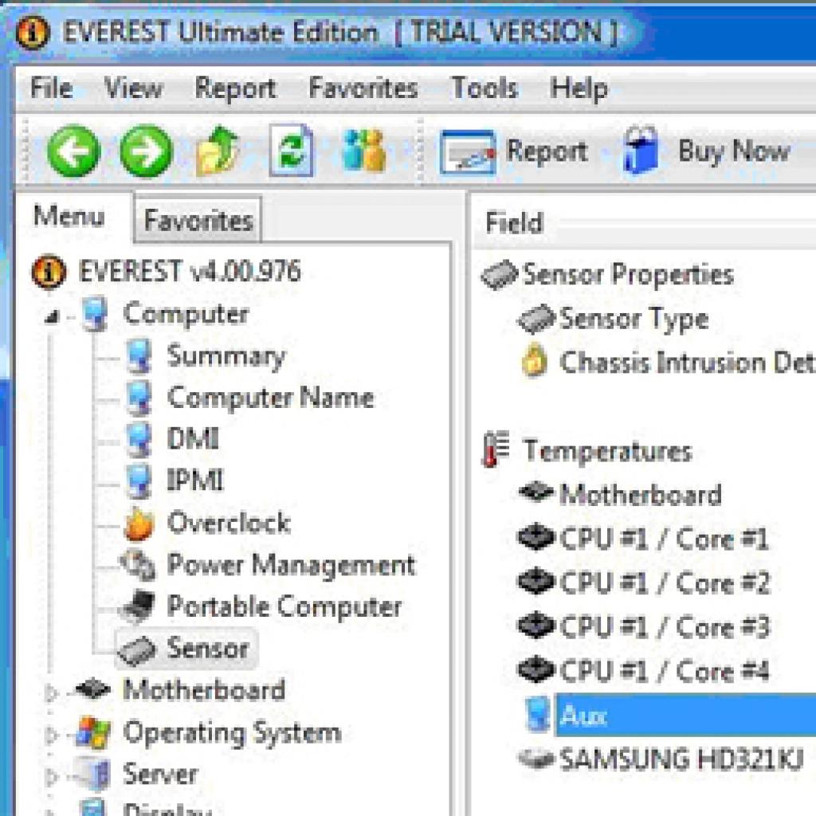Screen dimensions: 816x816
Task: Click the SAMSUNG HD321KJ drive icon
Action: click(535, 759)
